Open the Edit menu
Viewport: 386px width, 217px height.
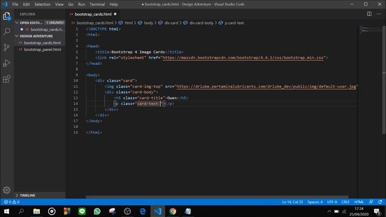27,4
